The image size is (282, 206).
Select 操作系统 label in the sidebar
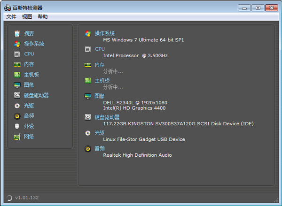point(34,44)
